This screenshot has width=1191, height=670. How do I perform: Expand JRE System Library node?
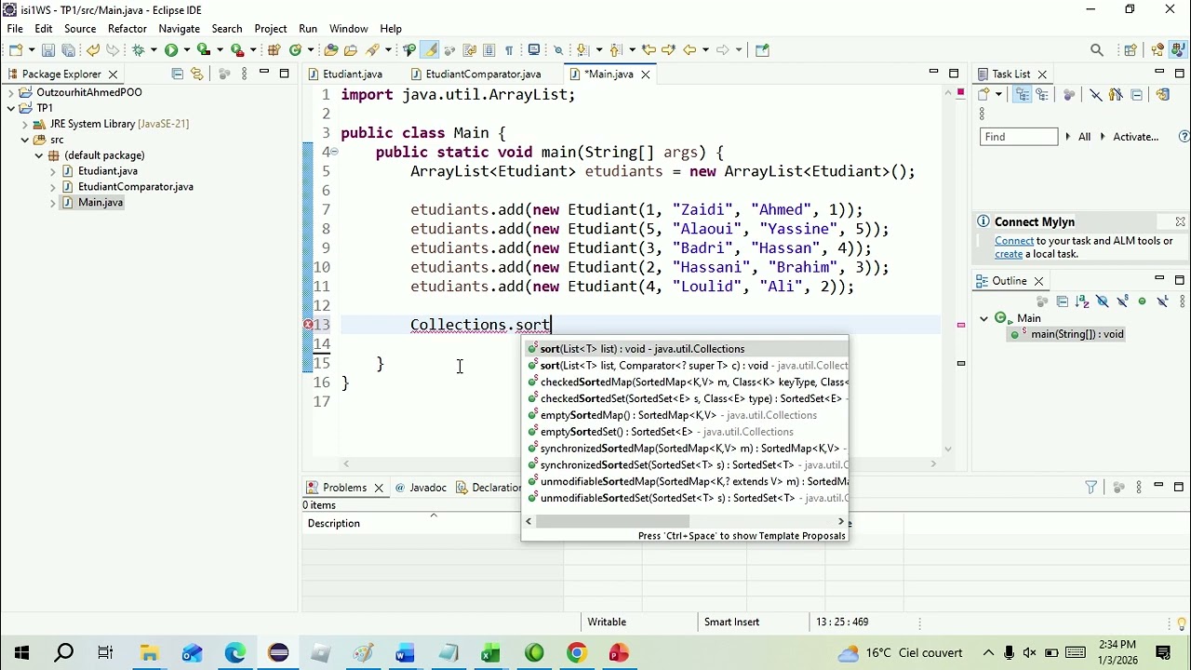25,124
